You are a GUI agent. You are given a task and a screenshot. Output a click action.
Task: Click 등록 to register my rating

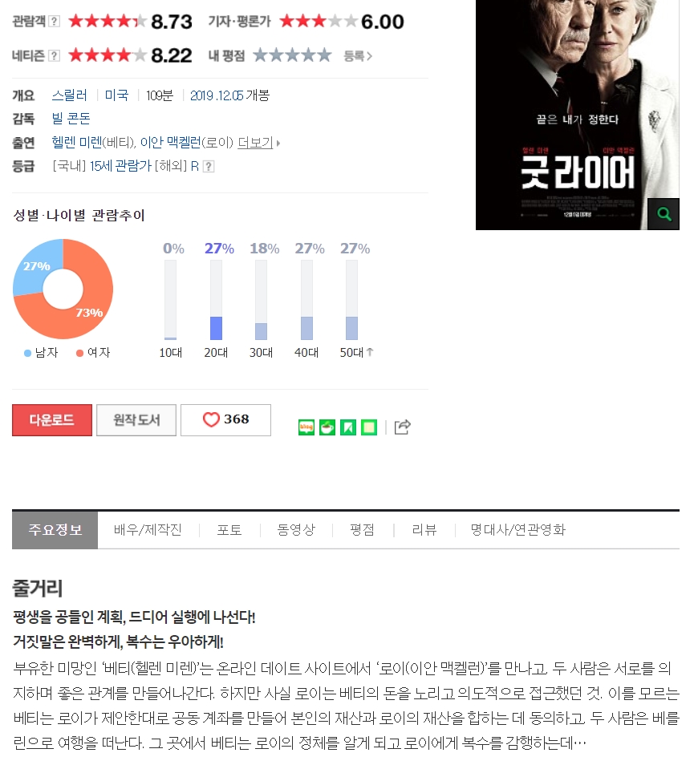tap(358, 56)
